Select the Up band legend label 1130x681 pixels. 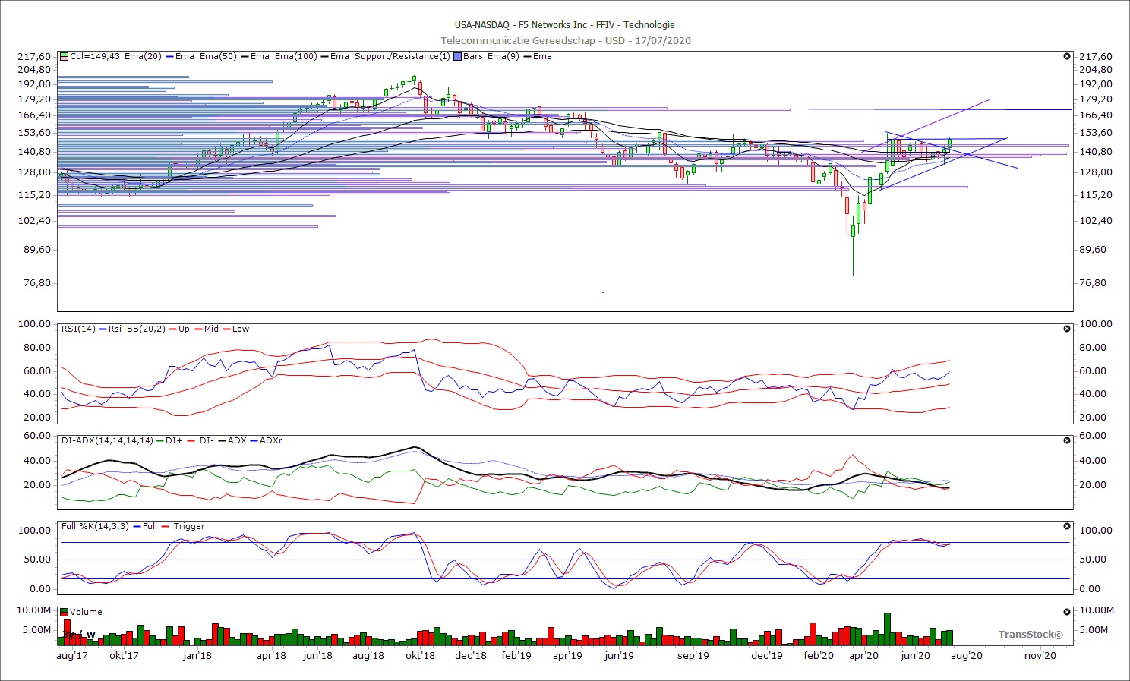coord(184,329)
